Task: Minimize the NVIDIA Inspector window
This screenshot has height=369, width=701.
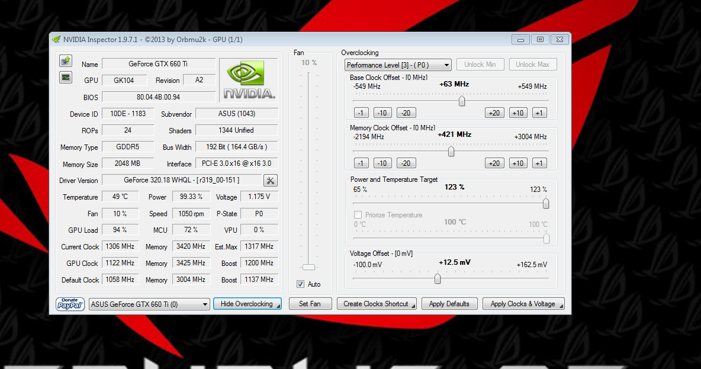Action: click(x=521, y=40)
